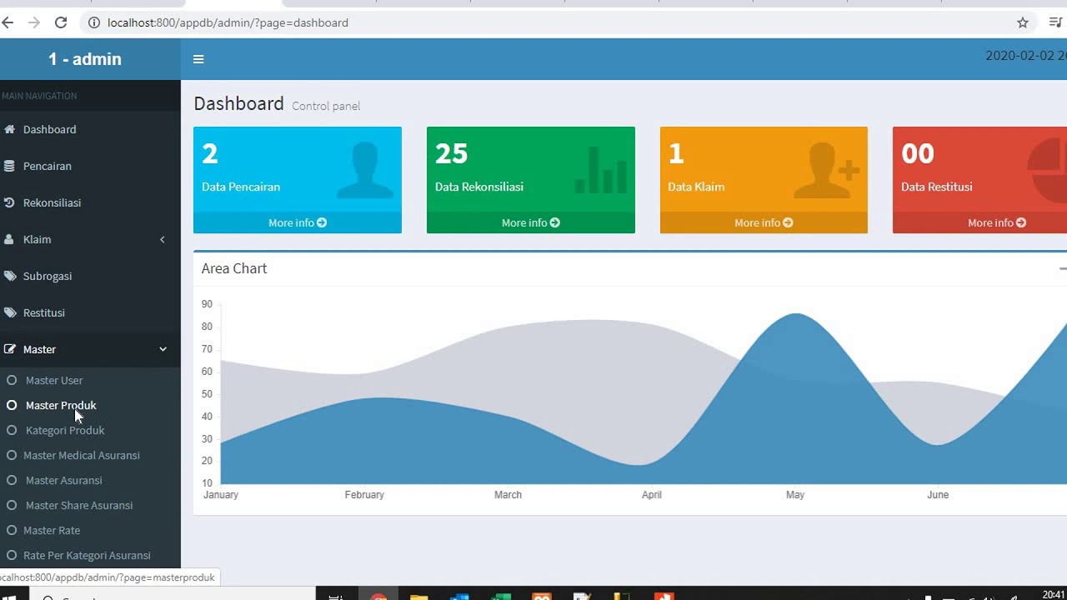The width and height of the screenshot is (1067, 600).
Task: Click the Restitusi tags icon
Action: tap(10, 312)
